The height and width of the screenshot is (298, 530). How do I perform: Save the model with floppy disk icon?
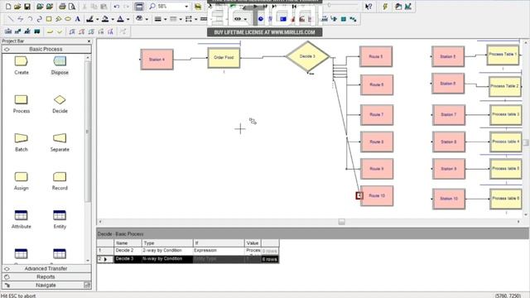click(x=27, y=7)
